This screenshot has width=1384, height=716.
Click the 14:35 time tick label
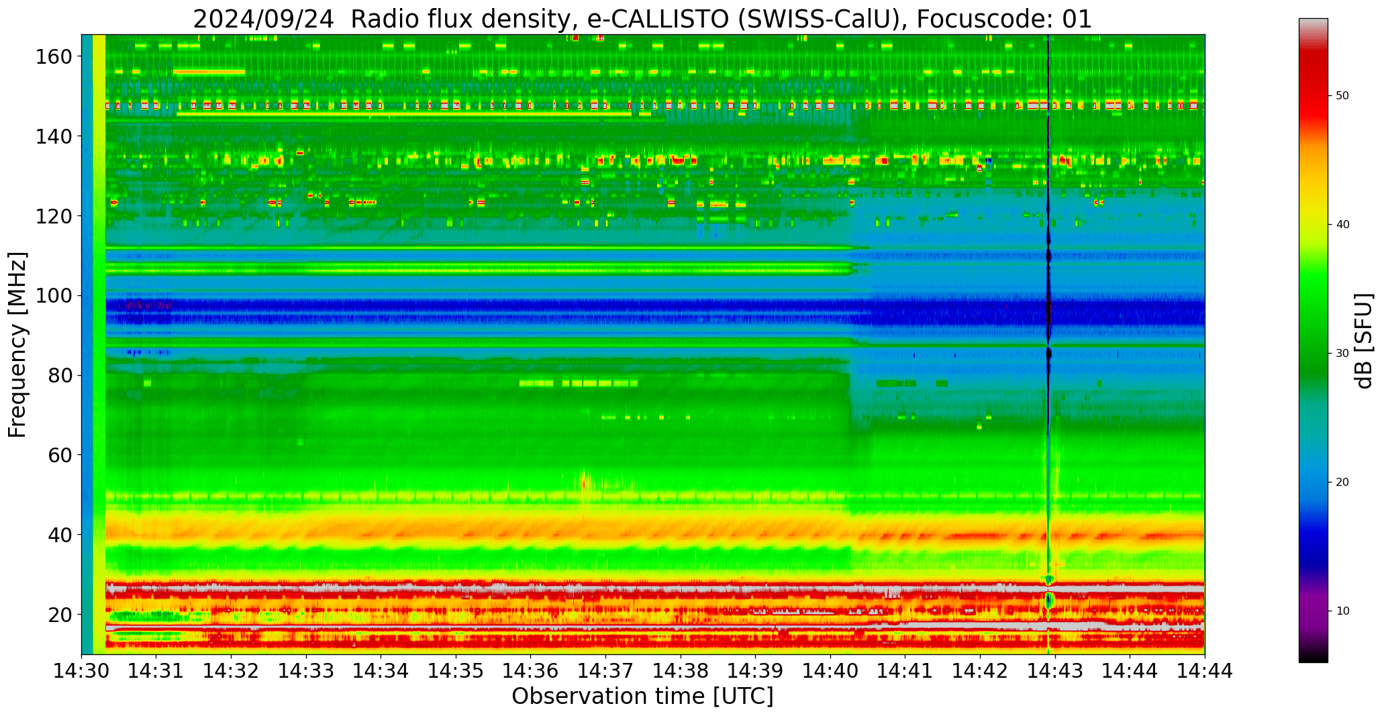pyautogui.click(x=456, y=670)
